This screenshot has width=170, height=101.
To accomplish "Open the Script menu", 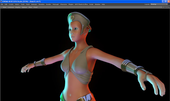I will (91, 4).
